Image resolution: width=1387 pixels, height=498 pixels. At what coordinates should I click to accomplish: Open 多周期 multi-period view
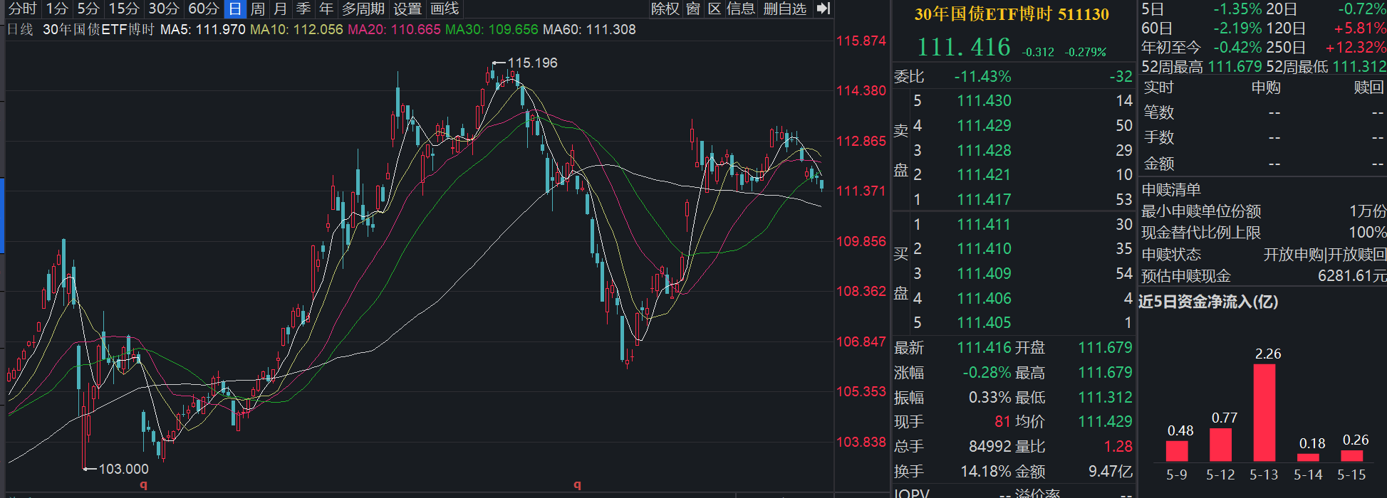pyautogui.click(x=363, y=9)
